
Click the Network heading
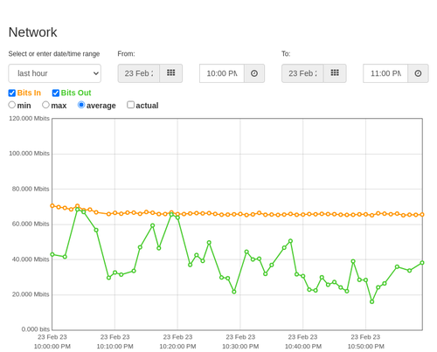[32, 32]
